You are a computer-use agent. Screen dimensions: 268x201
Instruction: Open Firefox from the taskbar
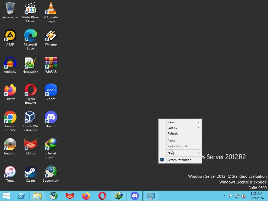pyautogui.click(x=86, y=196)
